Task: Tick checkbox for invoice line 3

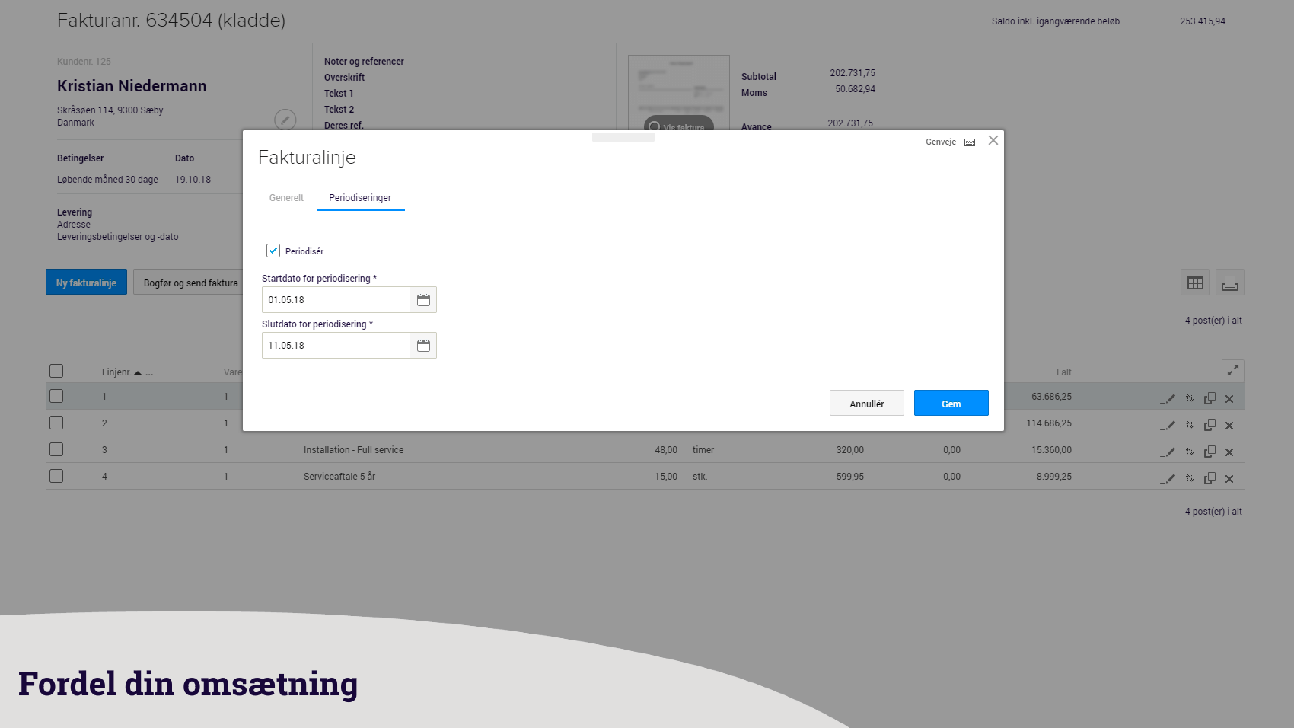Action: click(x=56, y=449)
